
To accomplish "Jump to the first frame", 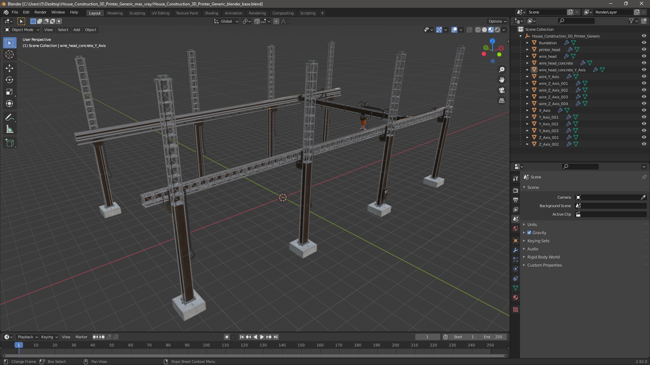I will point(242,337).
